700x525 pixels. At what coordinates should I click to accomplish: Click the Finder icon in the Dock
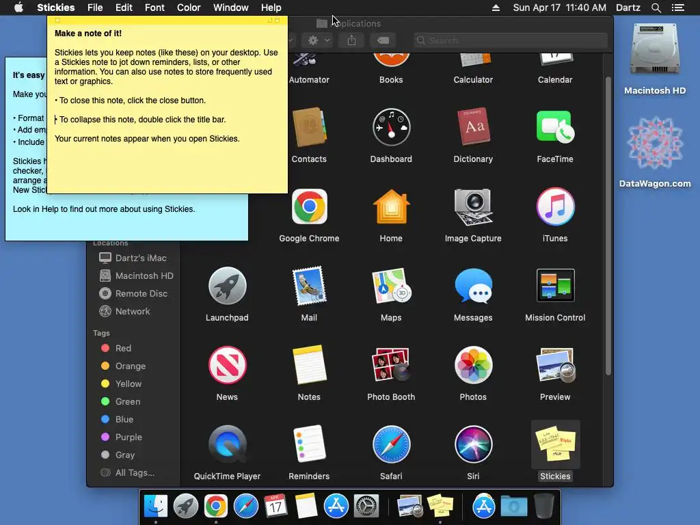pos(155,506)
